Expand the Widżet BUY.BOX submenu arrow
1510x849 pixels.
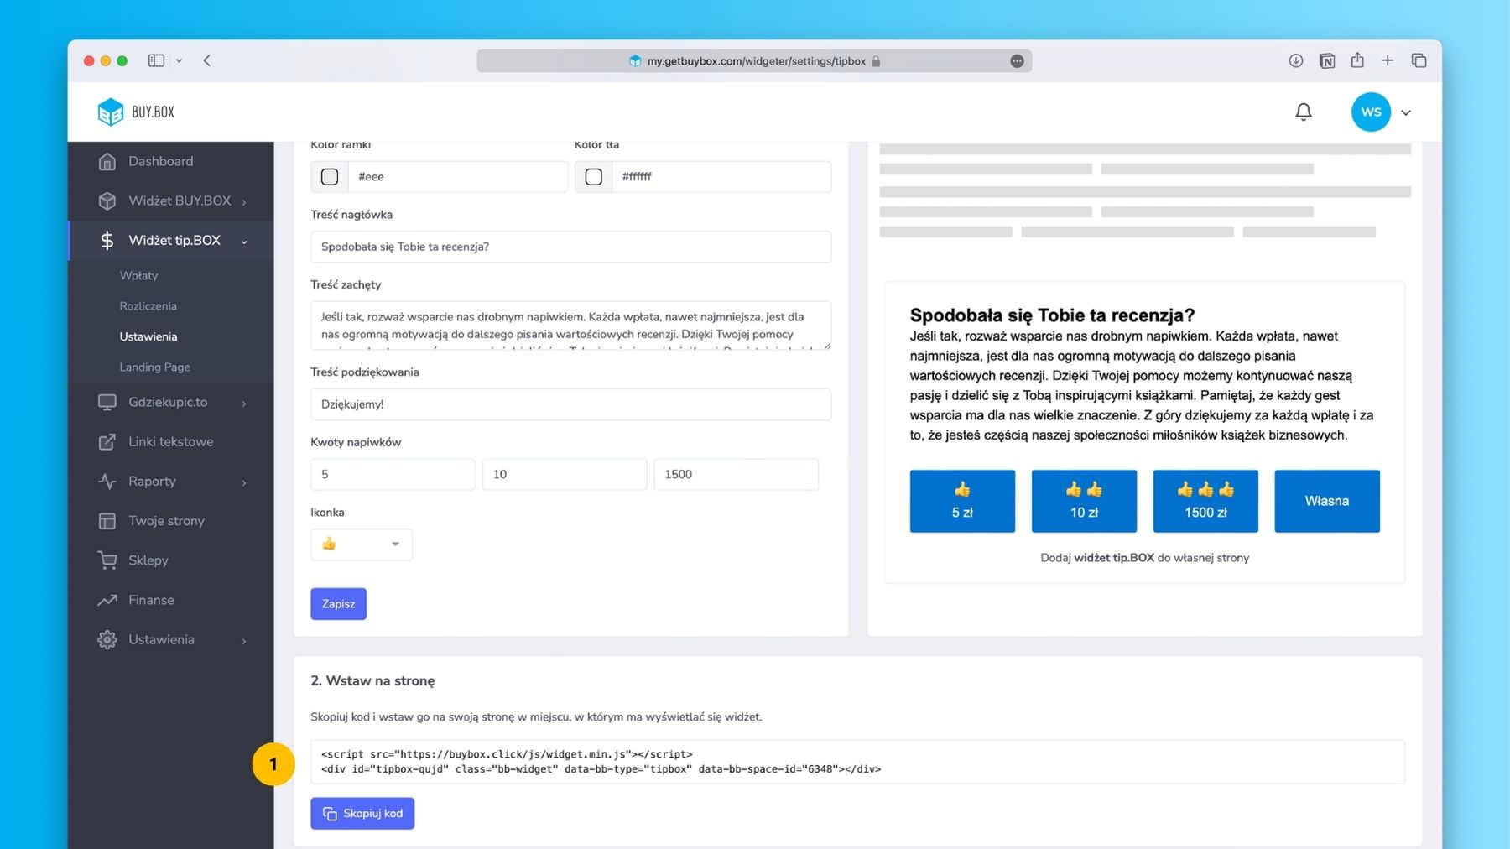tap(244, 201)
